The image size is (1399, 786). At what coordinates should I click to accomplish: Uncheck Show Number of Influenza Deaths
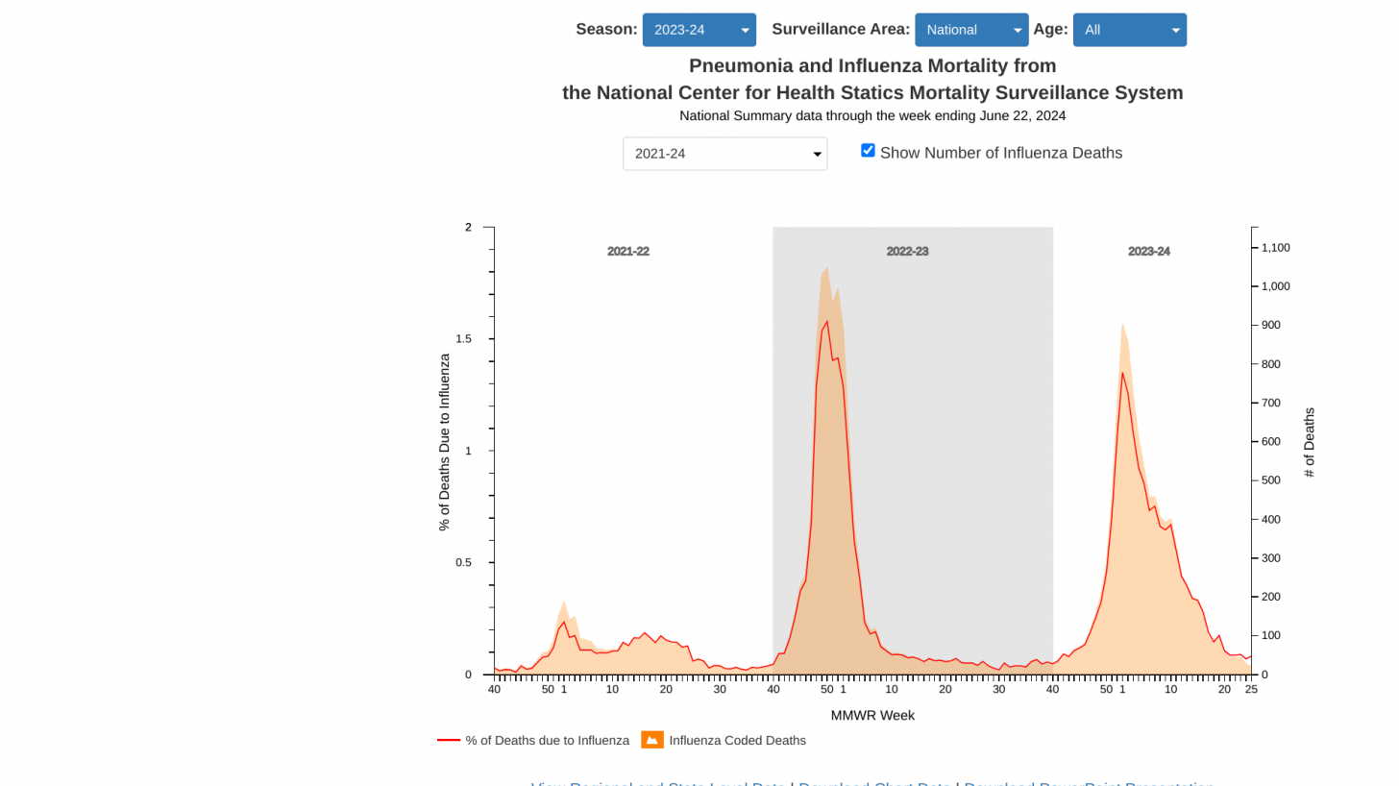coord(868,150)
